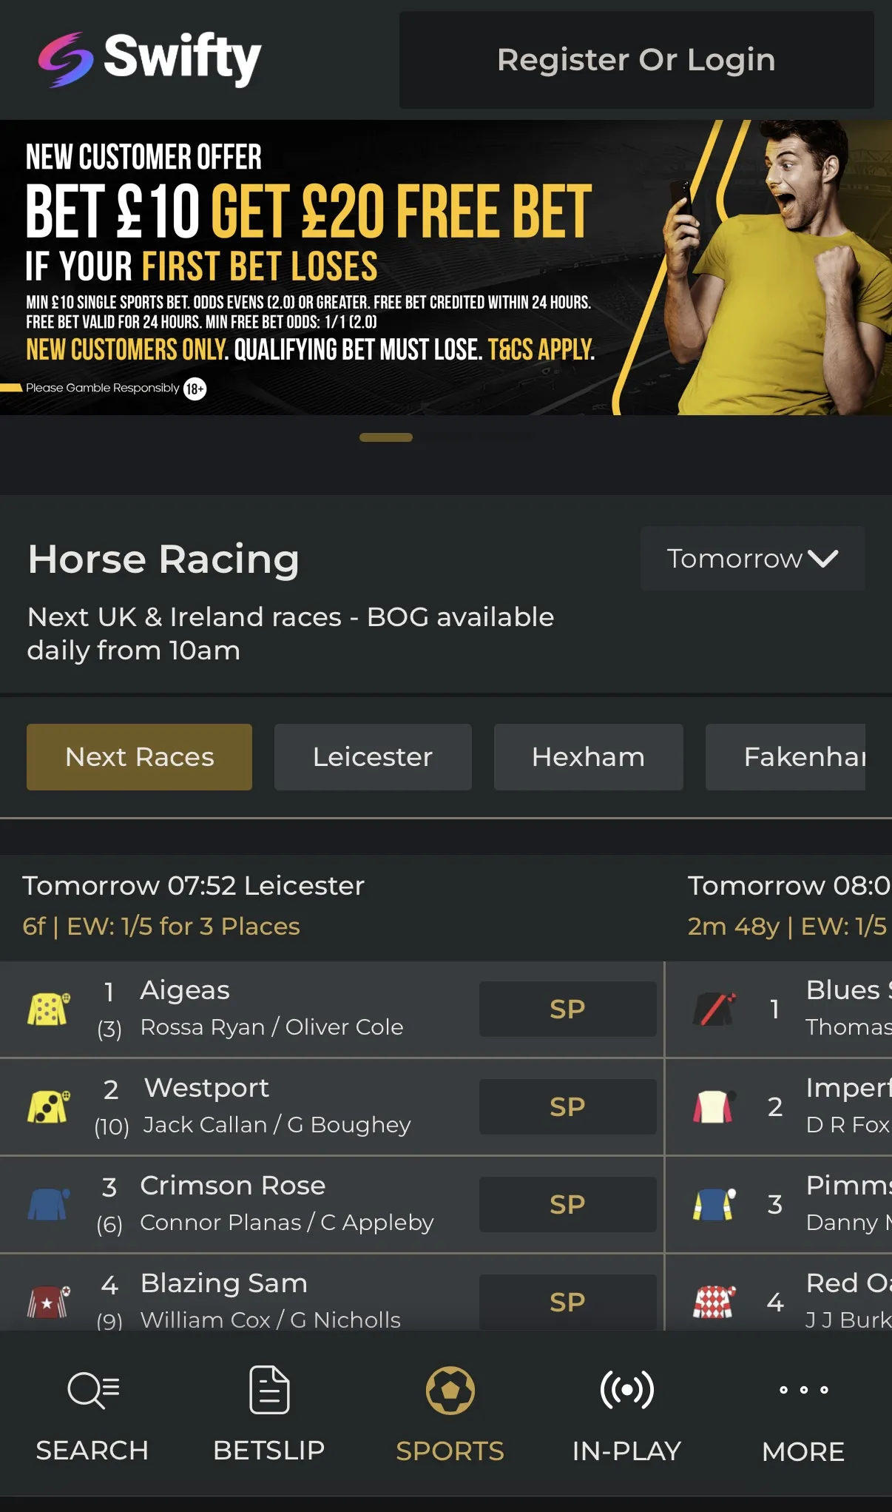Tap Blazing Sam red star jockey silk

point(49,1302)
